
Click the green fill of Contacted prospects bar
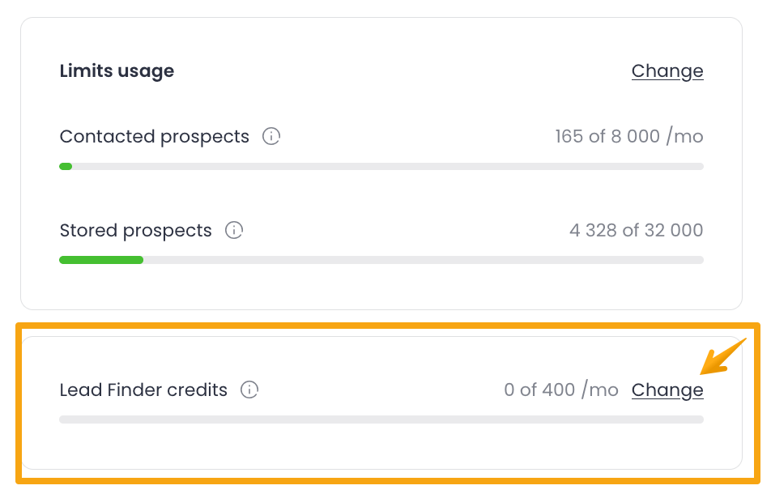[66, 167]
